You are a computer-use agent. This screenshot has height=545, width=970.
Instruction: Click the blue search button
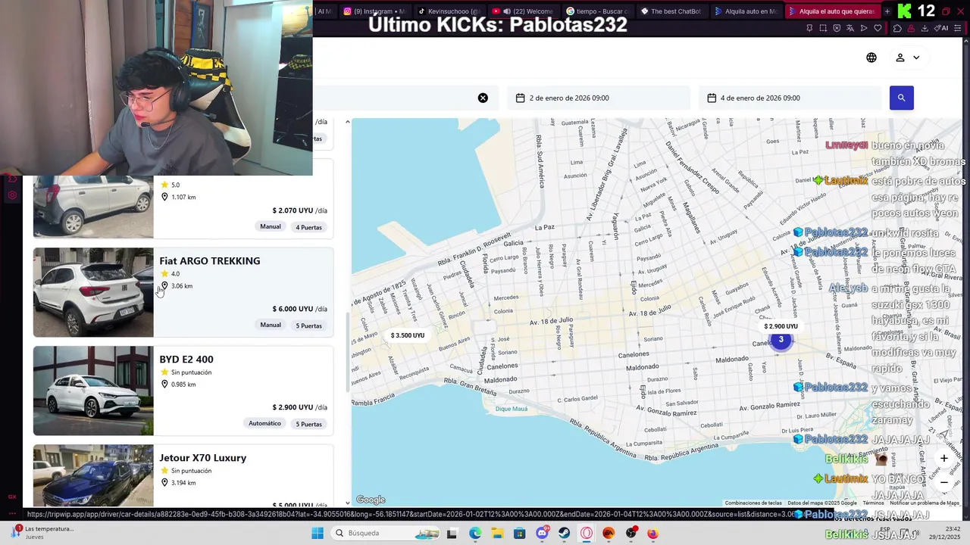[901, 98]
